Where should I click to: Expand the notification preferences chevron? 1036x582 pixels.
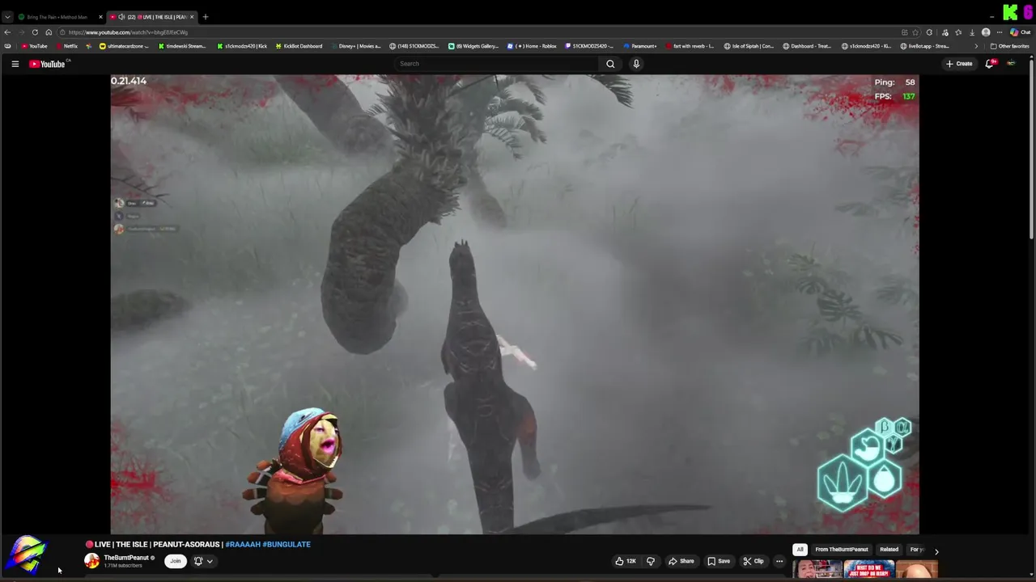(x=210, y=561)
